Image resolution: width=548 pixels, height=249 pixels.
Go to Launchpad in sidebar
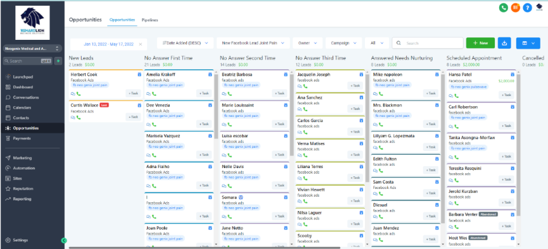click(23, 76)
